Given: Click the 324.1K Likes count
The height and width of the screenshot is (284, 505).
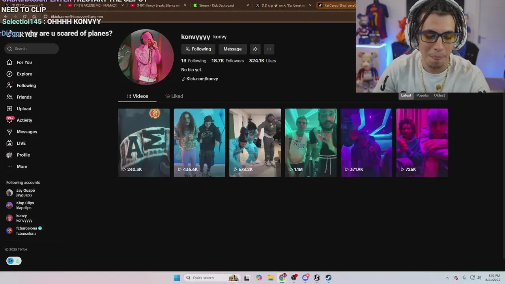Looking at the screenshot, I should coord(262,61).
